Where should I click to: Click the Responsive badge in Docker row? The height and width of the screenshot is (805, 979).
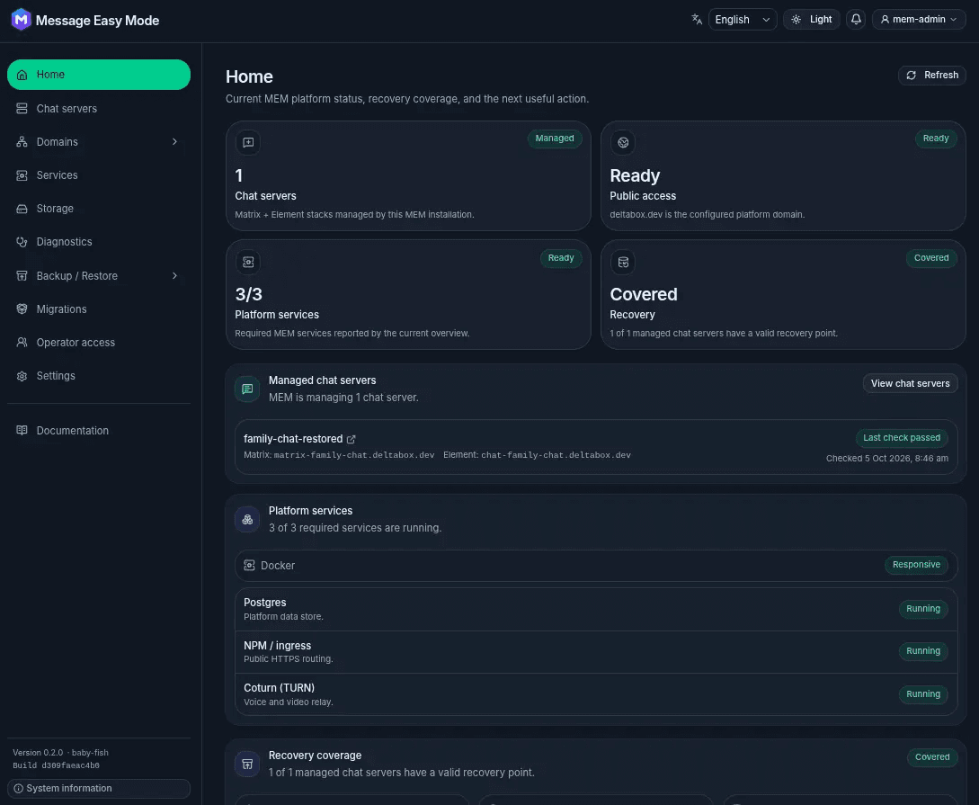(x=916, y=565)
